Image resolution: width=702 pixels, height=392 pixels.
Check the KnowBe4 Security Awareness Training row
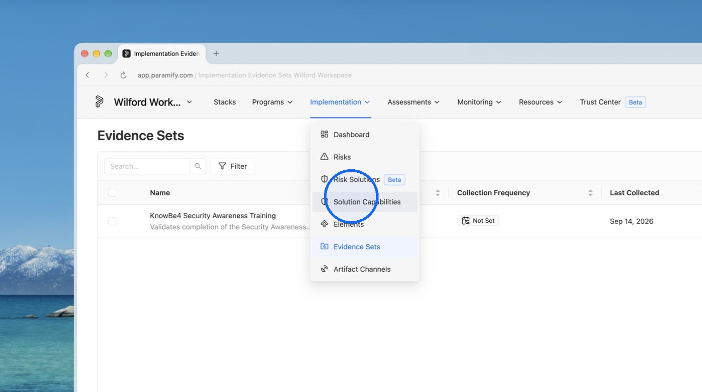click(112, 221)
